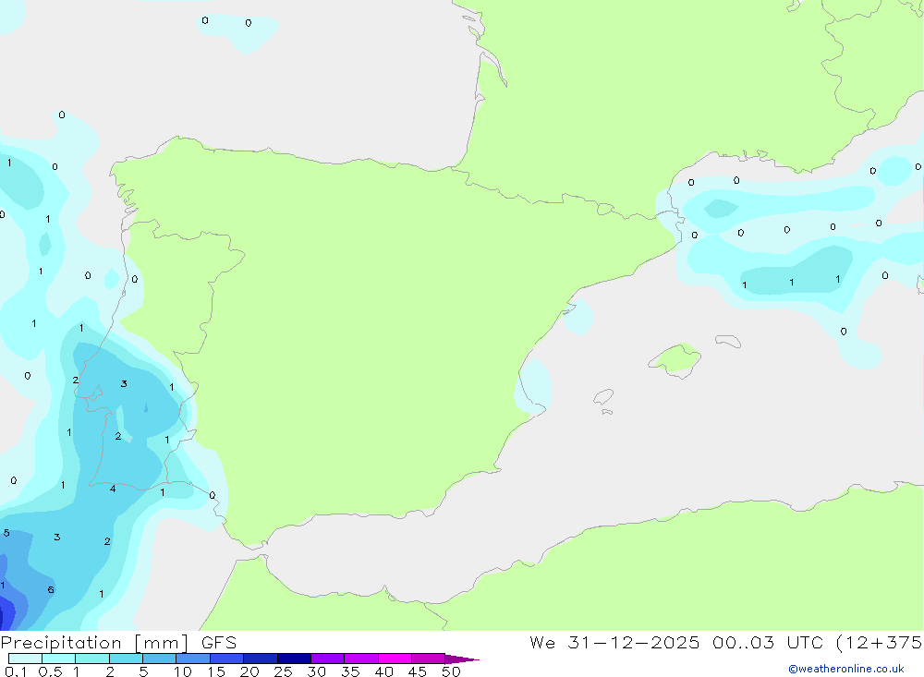Click the 0.1–0.5 mm legend swatch
This screenshot has height=677, width=924.
25,659
